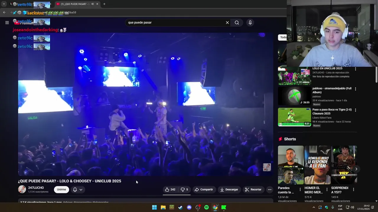Open options for 'Paredes cuenta la' Short

[x=300, y=189]
